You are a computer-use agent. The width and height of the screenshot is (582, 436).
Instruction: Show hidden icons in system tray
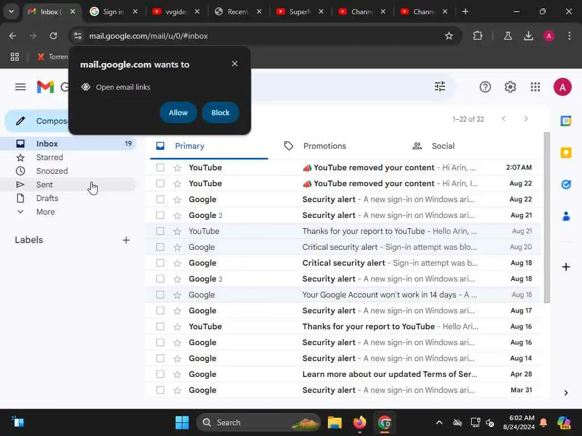click(x=439, y=422)
